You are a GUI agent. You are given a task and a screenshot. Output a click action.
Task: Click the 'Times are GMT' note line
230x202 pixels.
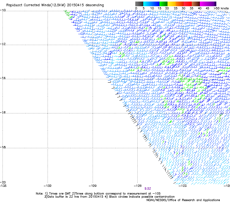pos(98,194)
